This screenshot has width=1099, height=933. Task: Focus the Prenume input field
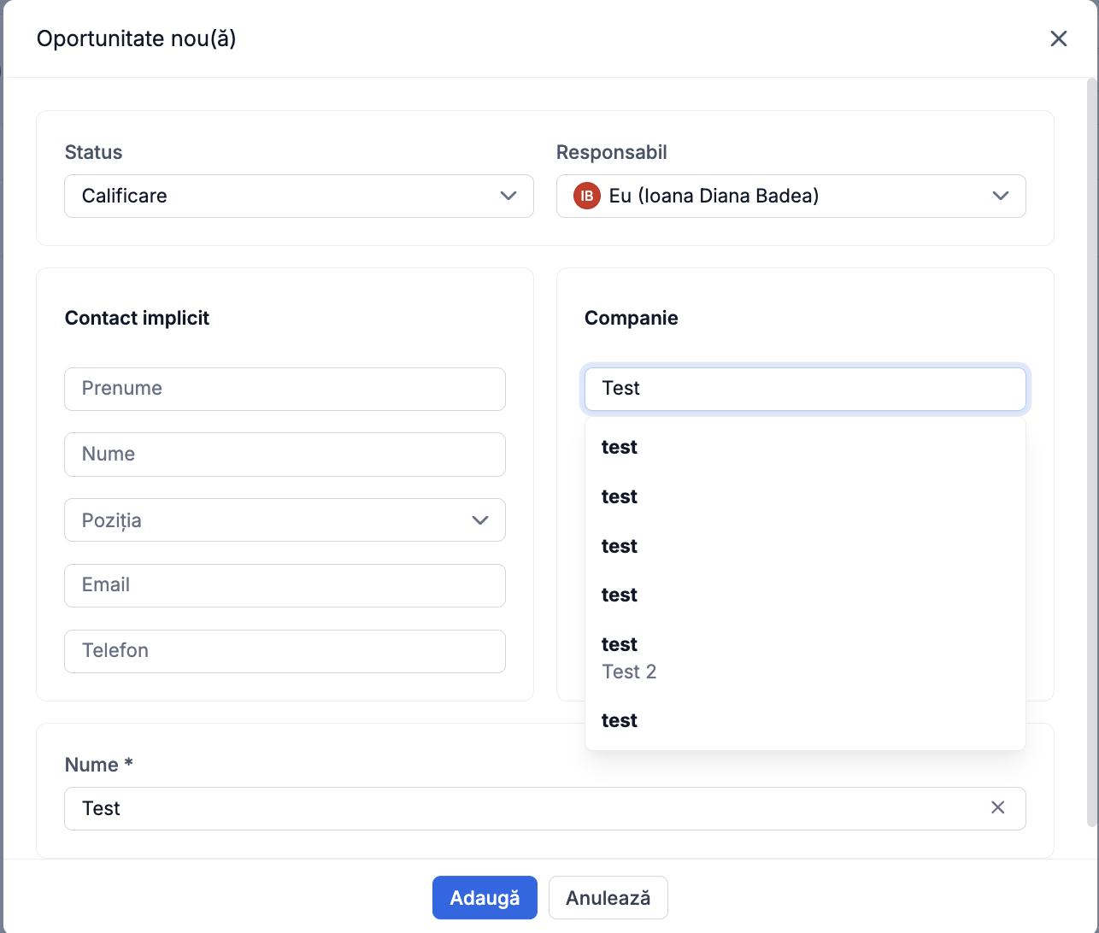(x=285, y=389)
